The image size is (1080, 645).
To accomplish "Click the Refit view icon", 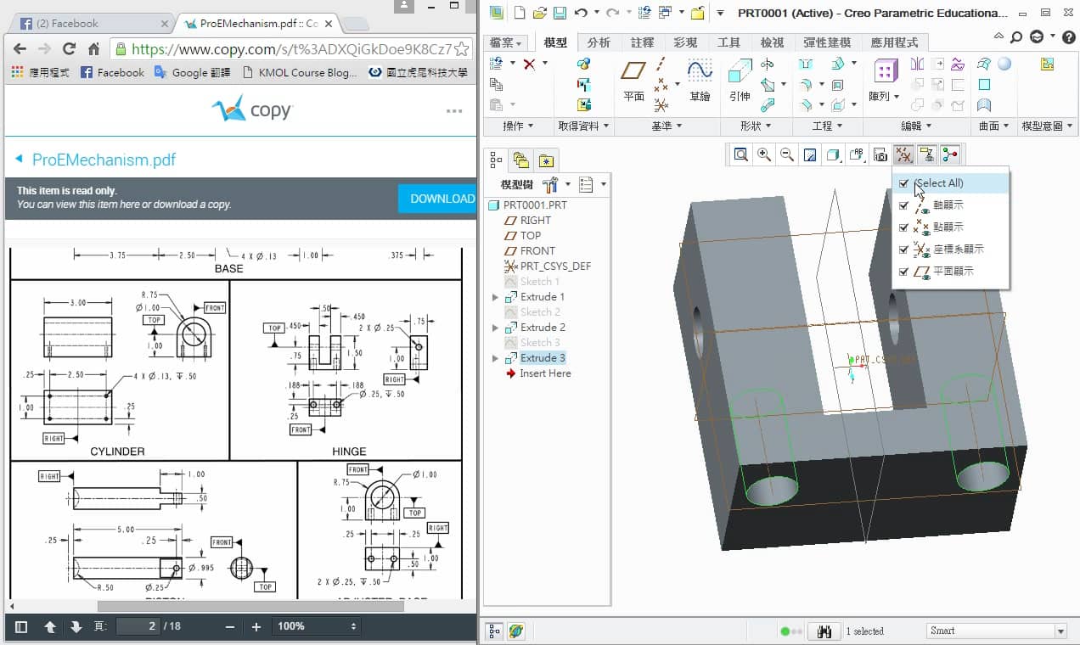I will point(741,154).
